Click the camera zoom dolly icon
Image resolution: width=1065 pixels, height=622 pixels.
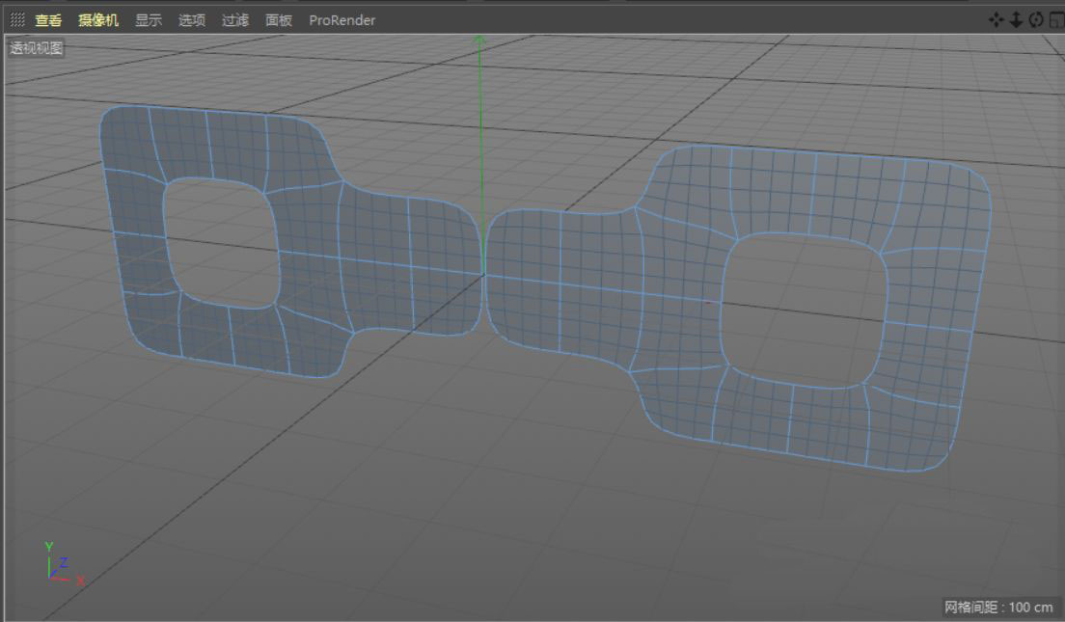click(1016, 19)
